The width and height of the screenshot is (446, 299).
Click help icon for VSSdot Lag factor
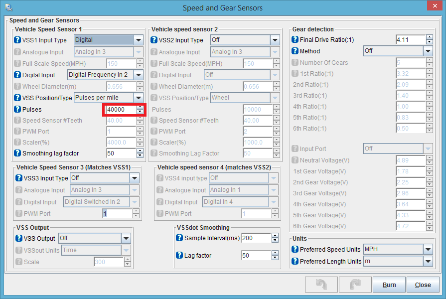[x=179, y=255]
